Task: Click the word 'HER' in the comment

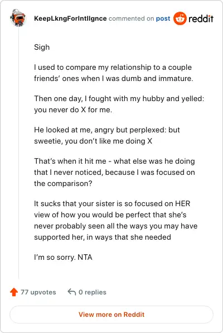Action: 182,204
